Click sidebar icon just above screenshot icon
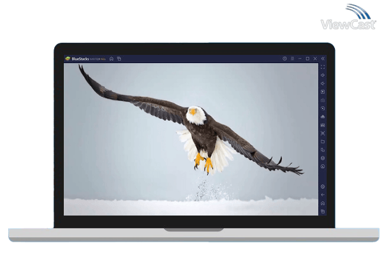The image size is (384, 264). tap(323, 125)
